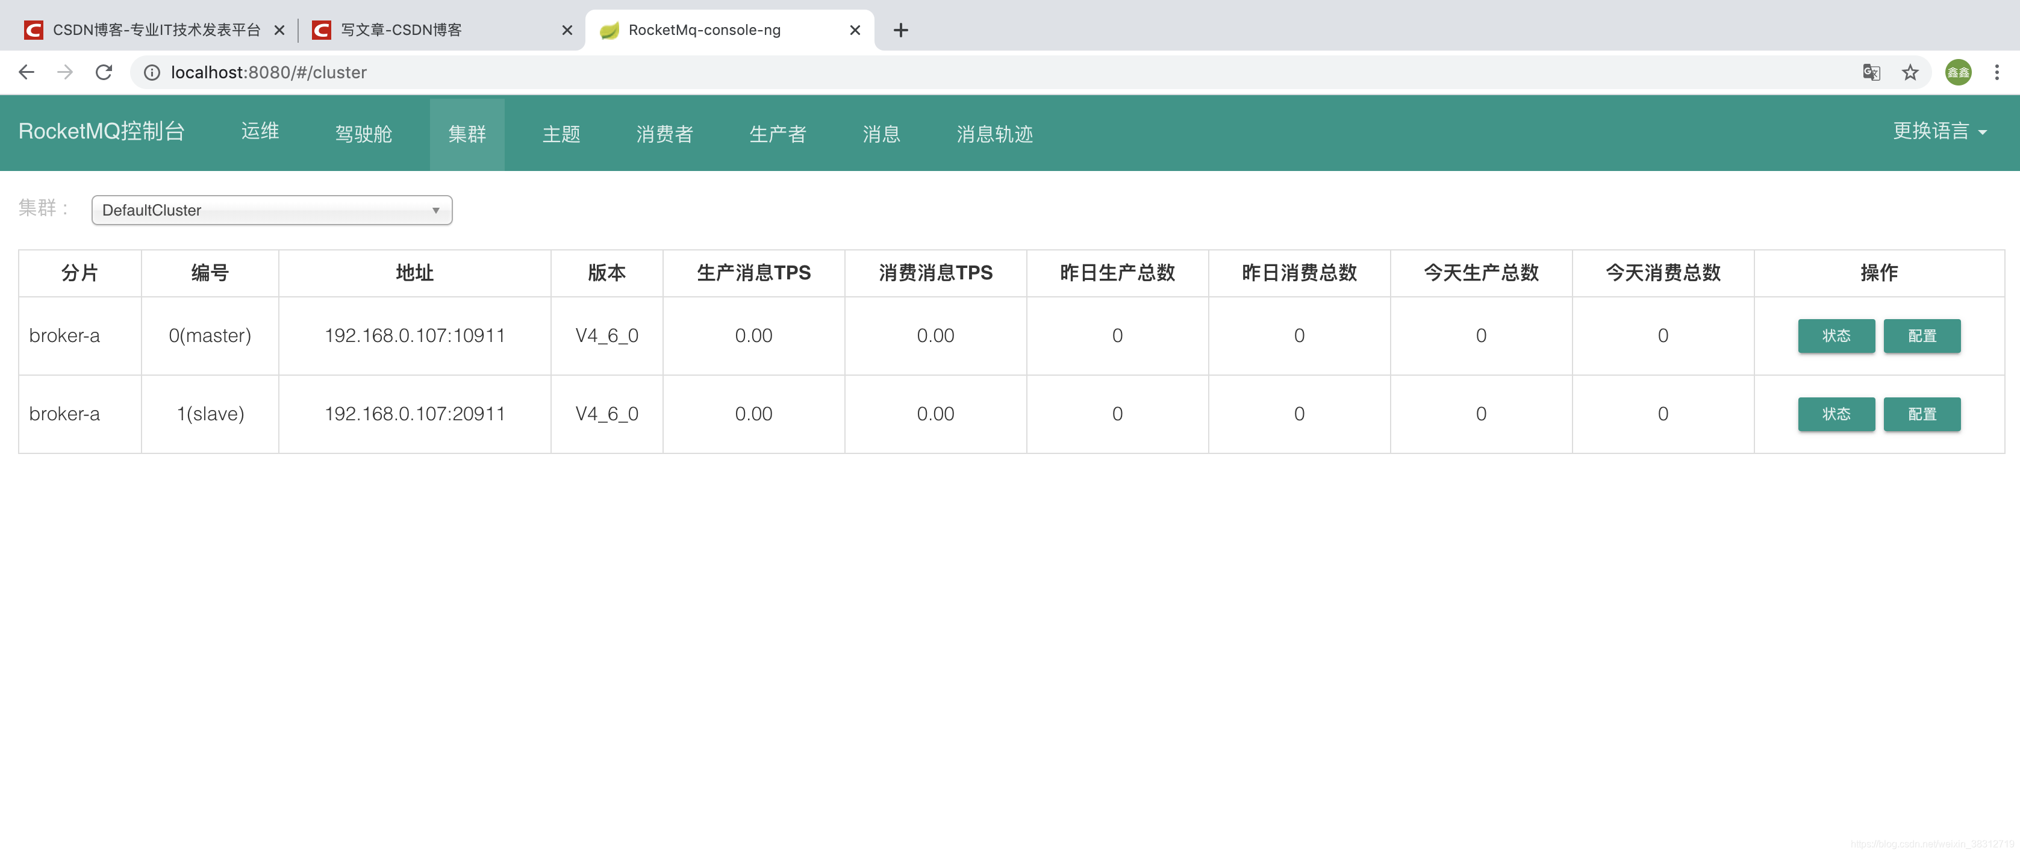Click V4_6_0 version in slave row

[x=607, y=414]
